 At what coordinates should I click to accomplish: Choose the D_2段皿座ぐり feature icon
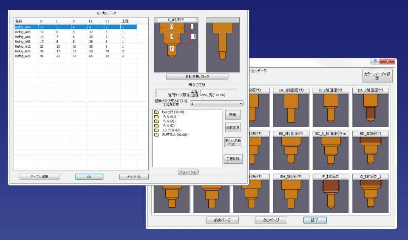pos(331,108)
